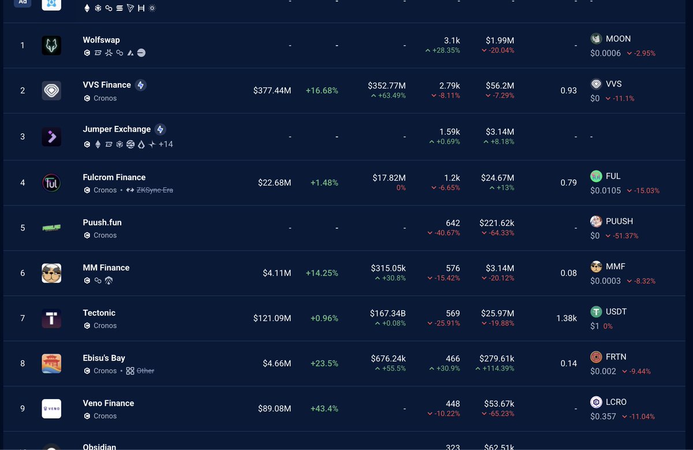Click the $167.34B value in Tectonic row

tap(388, 313)
